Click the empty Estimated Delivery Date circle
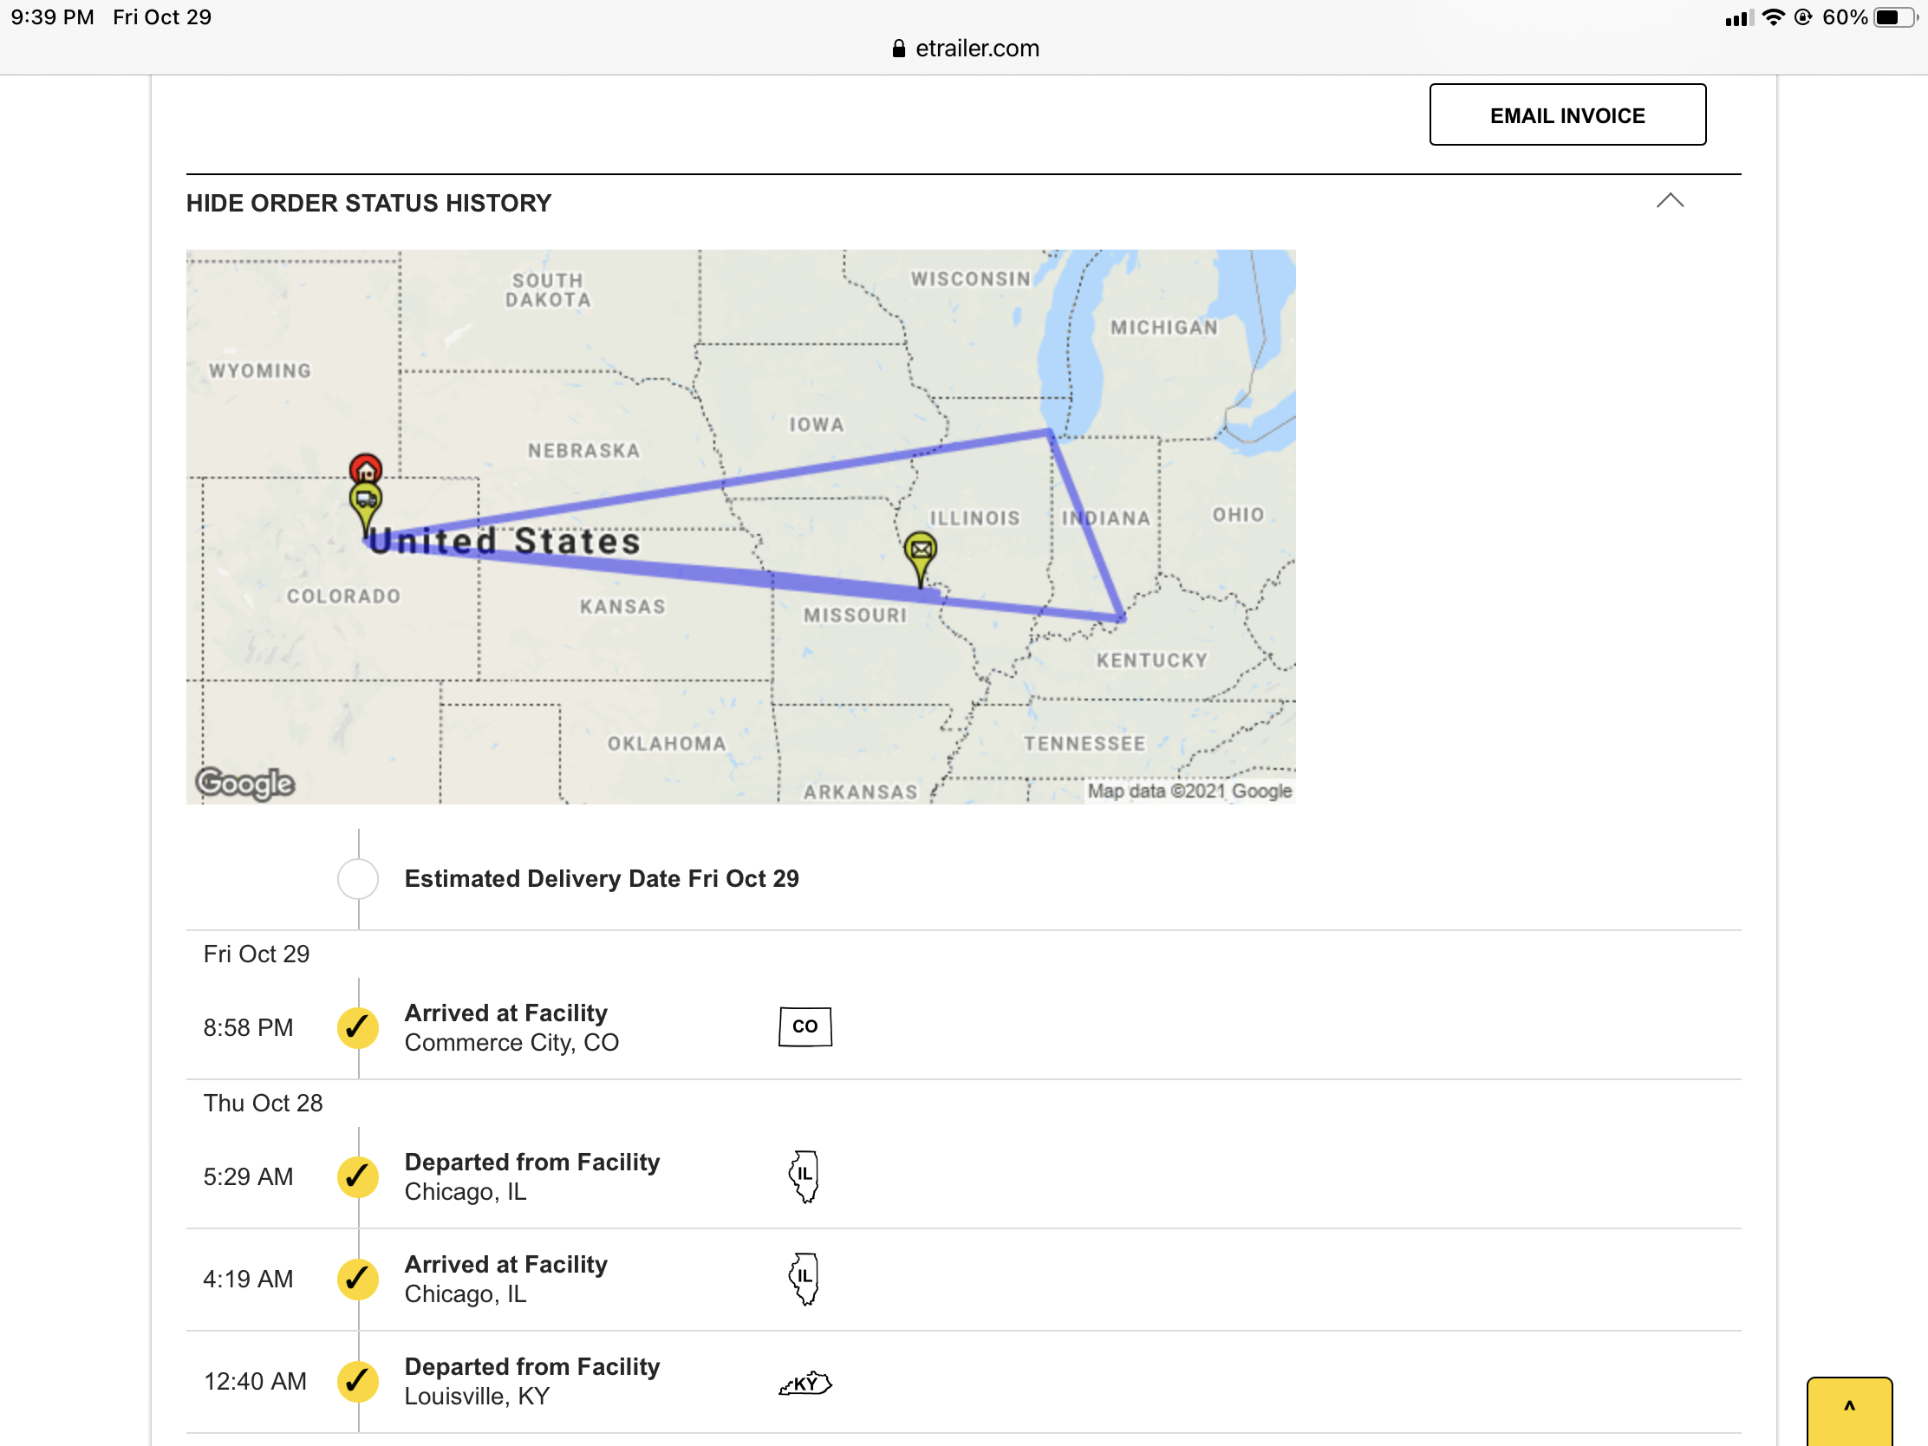This screenshot has width=1928, height=1446. 357,878
